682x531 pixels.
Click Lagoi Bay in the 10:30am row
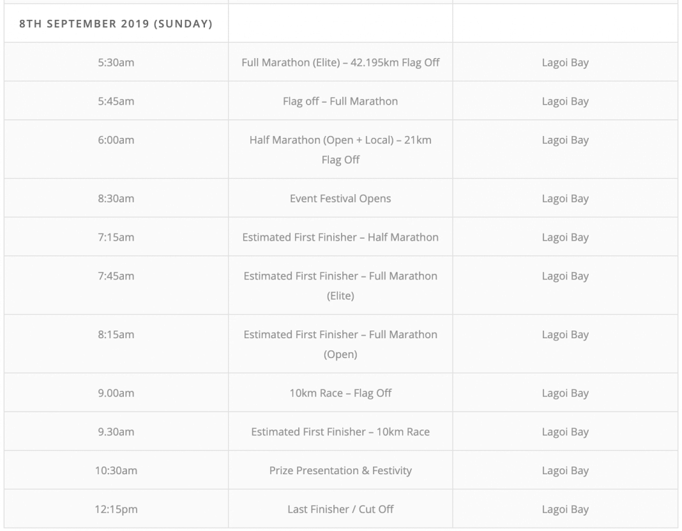click(565, 470)
